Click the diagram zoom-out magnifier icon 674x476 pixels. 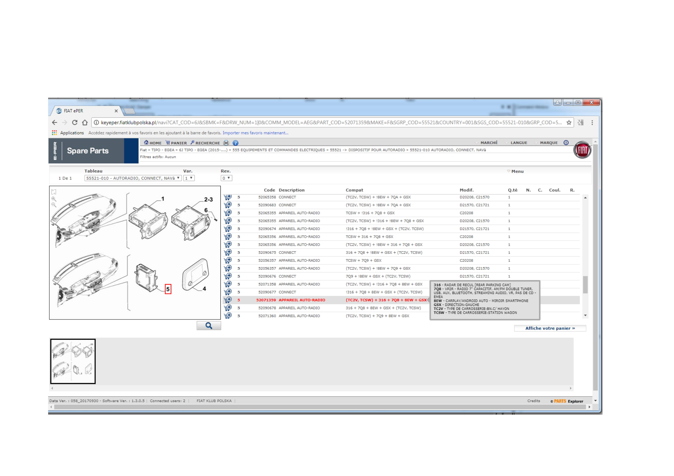pyautogui.click(x=54, y=205)
